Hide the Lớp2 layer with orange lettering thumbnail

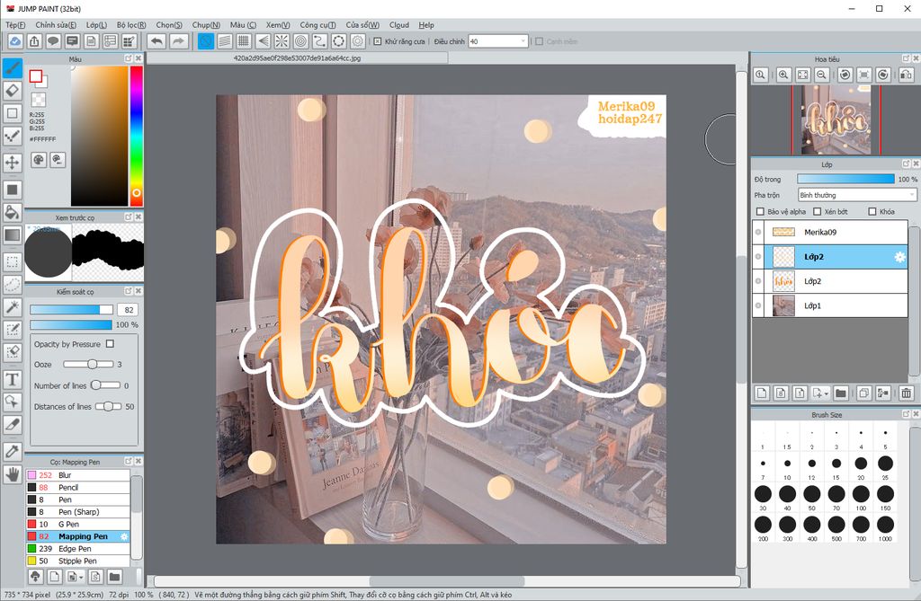(x=758, y=281)
